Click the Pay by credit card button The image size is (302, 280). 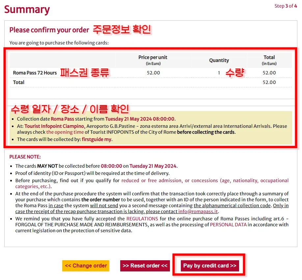[x=209, y=266]
